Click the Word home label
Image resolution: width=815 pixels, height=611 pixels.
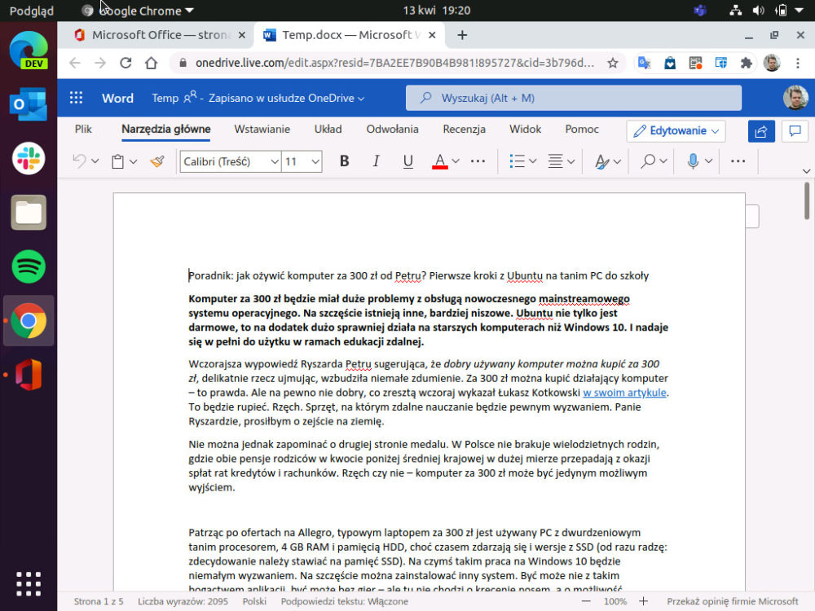pos(117,99)
